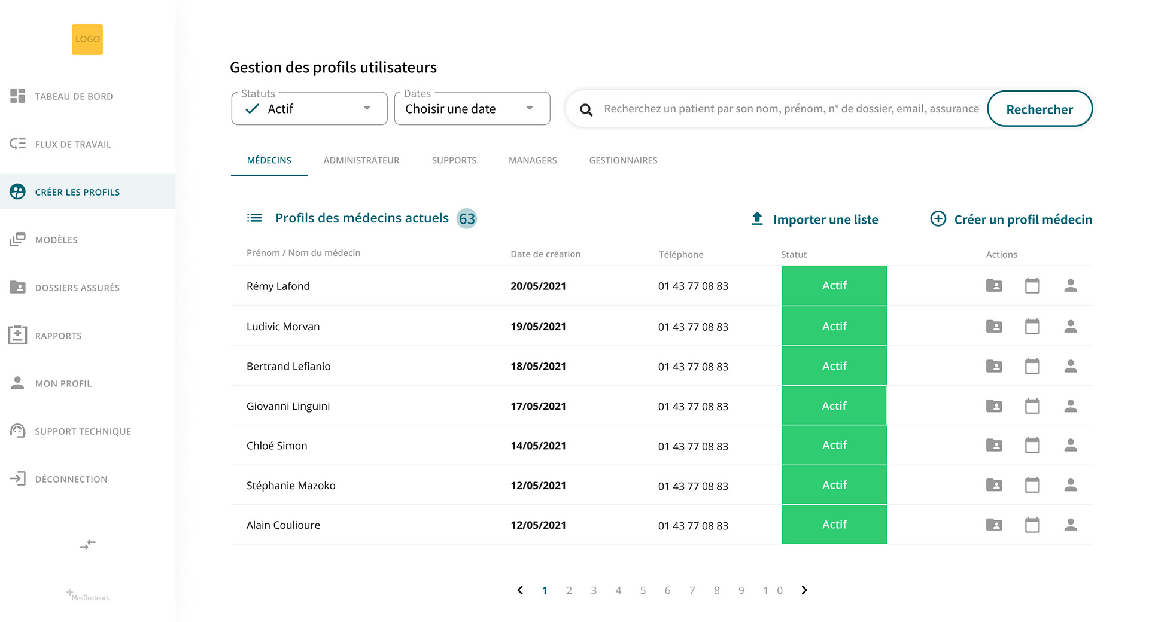Open folder icon for Rémy Lafond
Image resolution: width=1149 pixels, height=622 pixels.
pyautogui.click(x=994, y=286)
